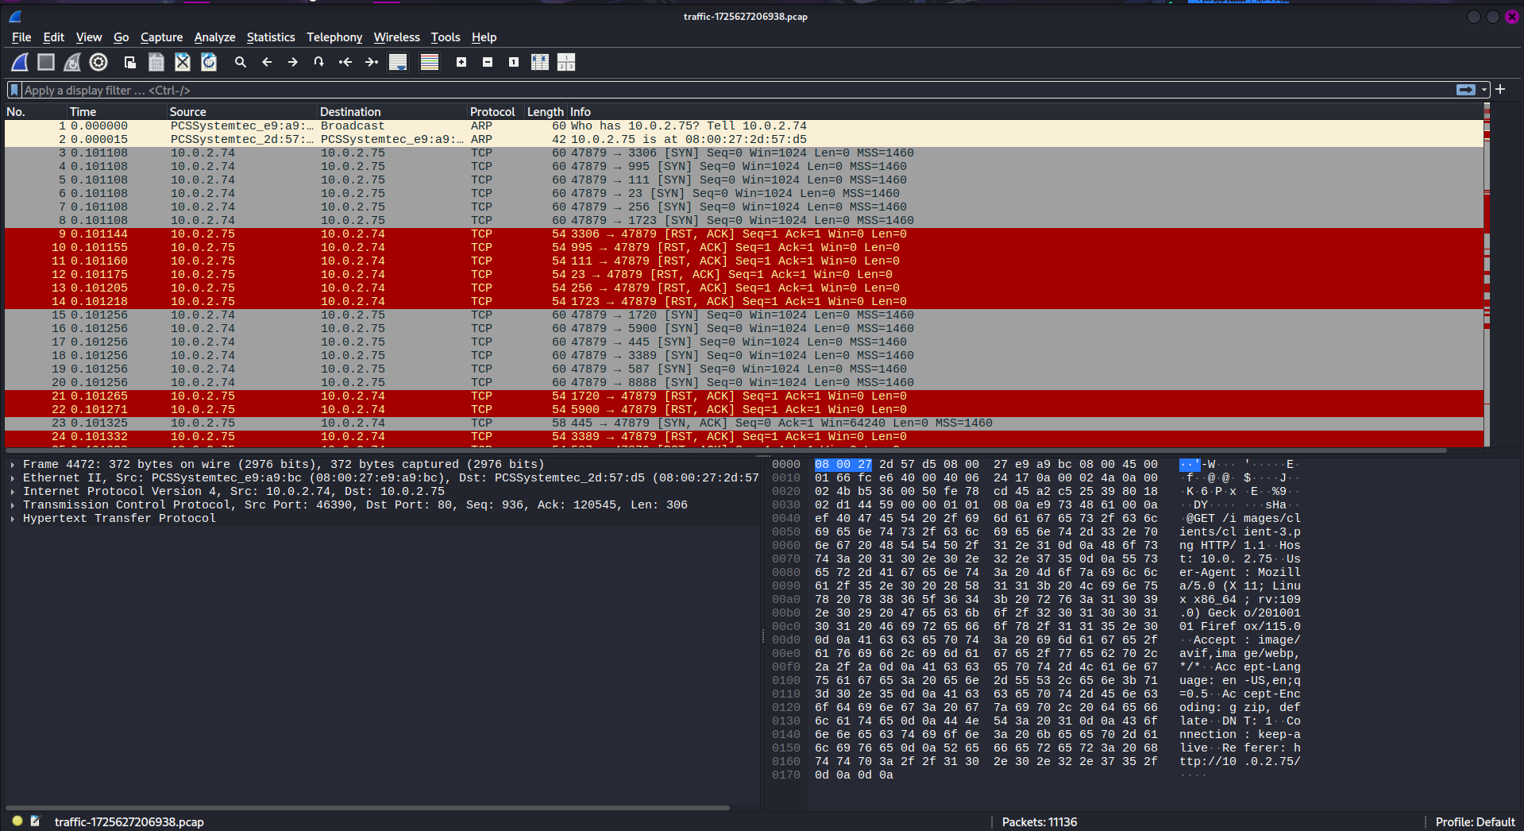Sort by the Info column header
1524x831 pixels.
click(x=1024, y=112)
